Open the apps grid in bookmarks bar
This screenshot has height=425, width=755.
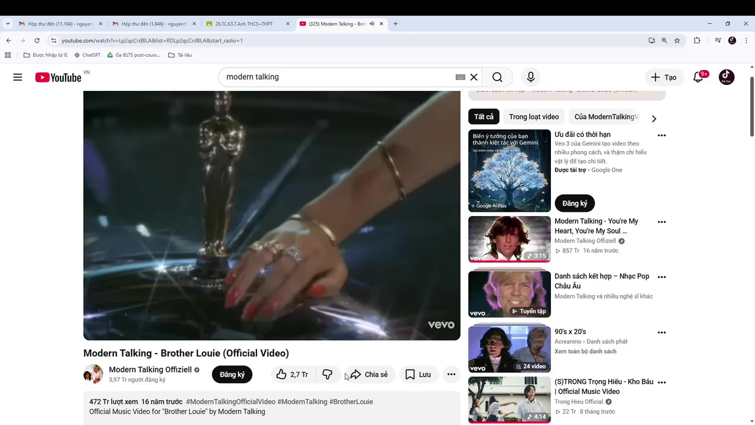(x=8, y=55)
